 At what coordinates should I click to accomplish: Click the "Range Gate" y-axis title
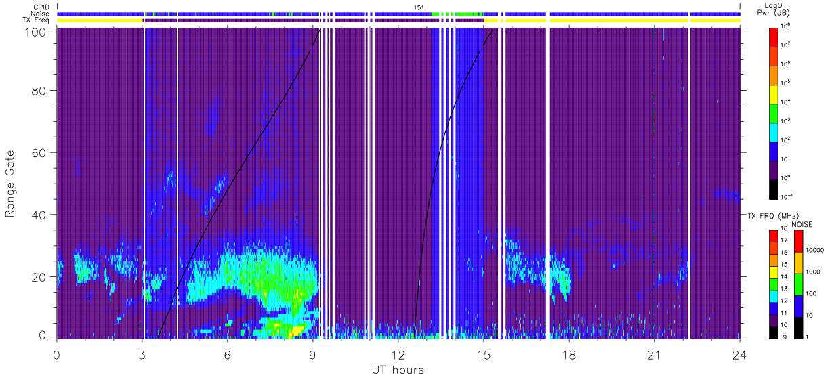pos(11,184)
